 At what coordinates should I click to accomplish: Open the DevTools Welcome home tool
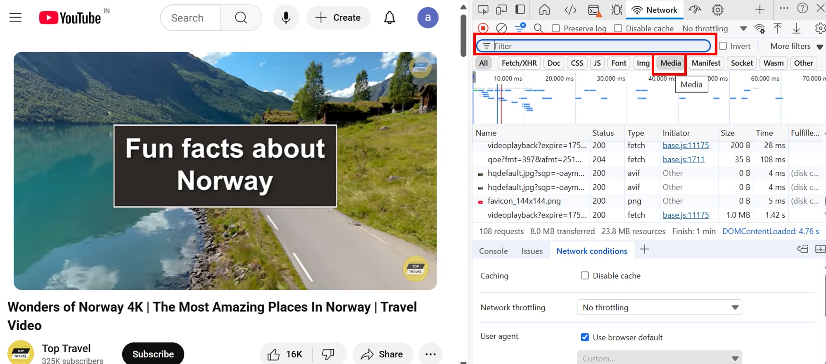point(545,10)
